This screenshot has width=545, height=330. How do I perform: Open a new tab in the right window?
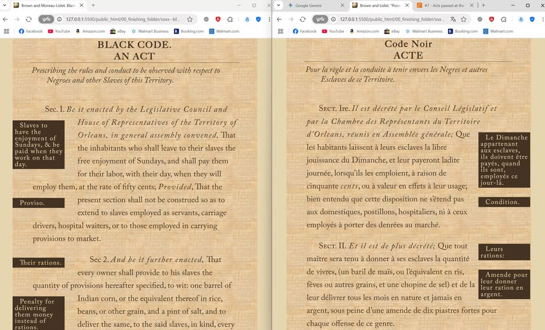coord(484,5)
